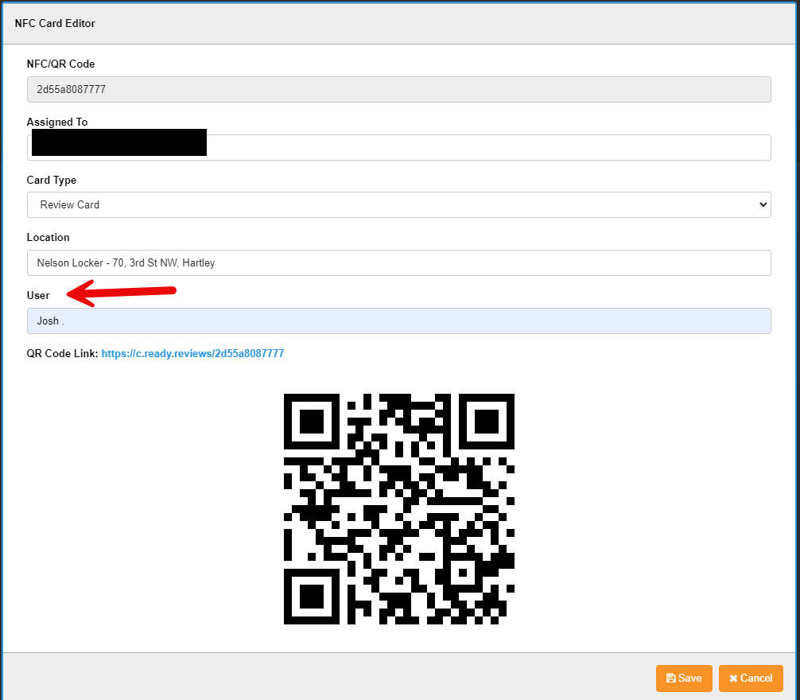
Task: Open the c.ready.reviews QR code link
Action: [192, 353]
